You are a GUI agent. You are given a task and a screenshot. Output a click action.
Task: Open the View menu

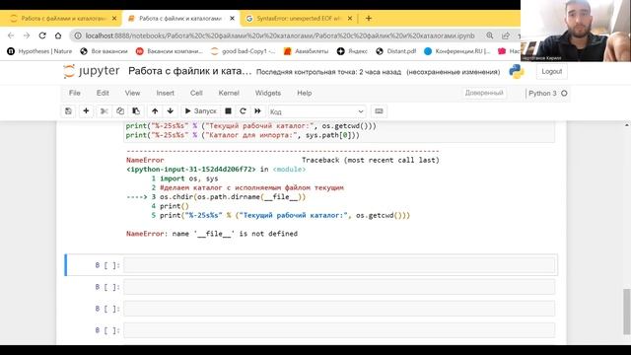pyautogui.click(x=132, y=93)
